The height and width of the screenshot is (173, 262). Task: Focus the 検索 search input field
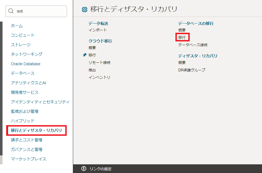39,11
